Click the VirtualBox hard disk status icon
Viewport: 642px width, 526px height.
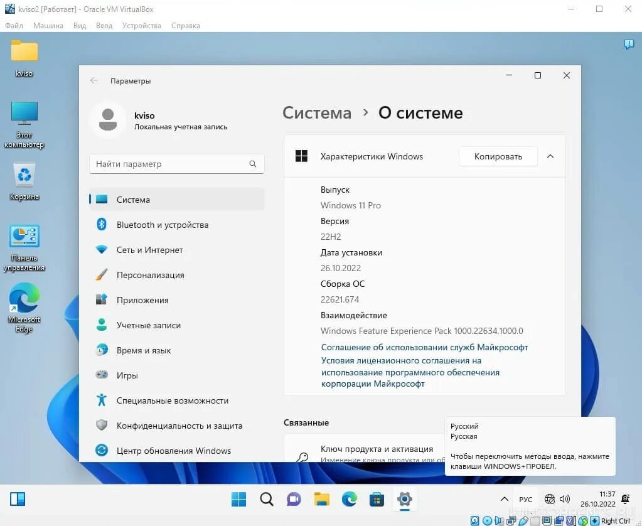[x=474, y=521]
